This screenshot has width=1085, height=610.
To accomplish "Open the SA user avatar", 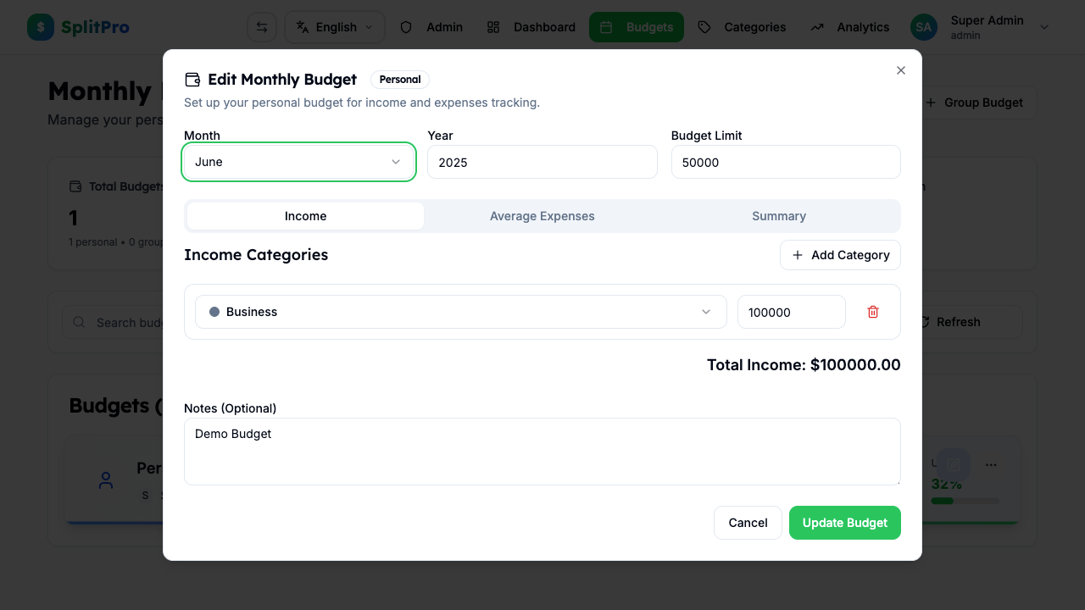I will [923, 27].
